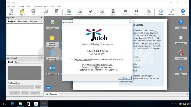This screenshot has width=191, height=107.
Task: Open the Help menu in menu bar
Action: [x=59, y=7]
